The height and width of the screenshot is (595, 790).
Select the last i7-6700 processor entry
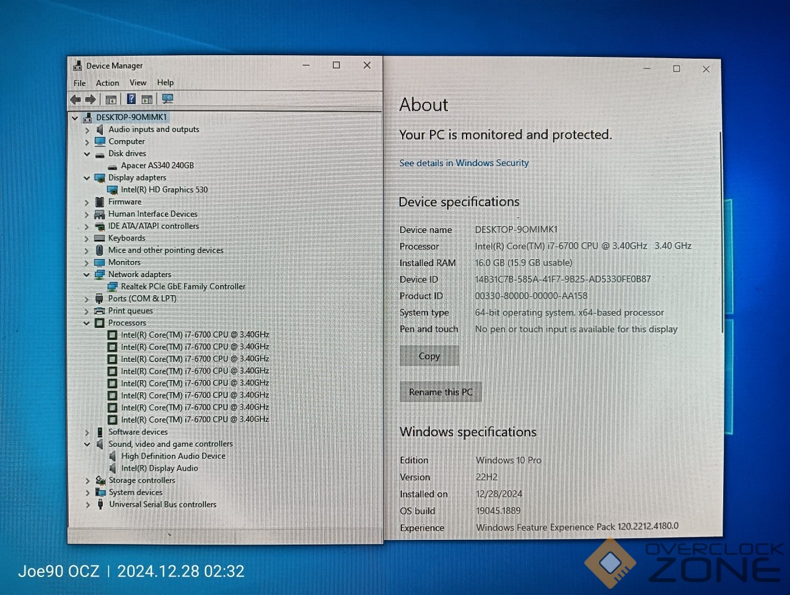[195, 420]
